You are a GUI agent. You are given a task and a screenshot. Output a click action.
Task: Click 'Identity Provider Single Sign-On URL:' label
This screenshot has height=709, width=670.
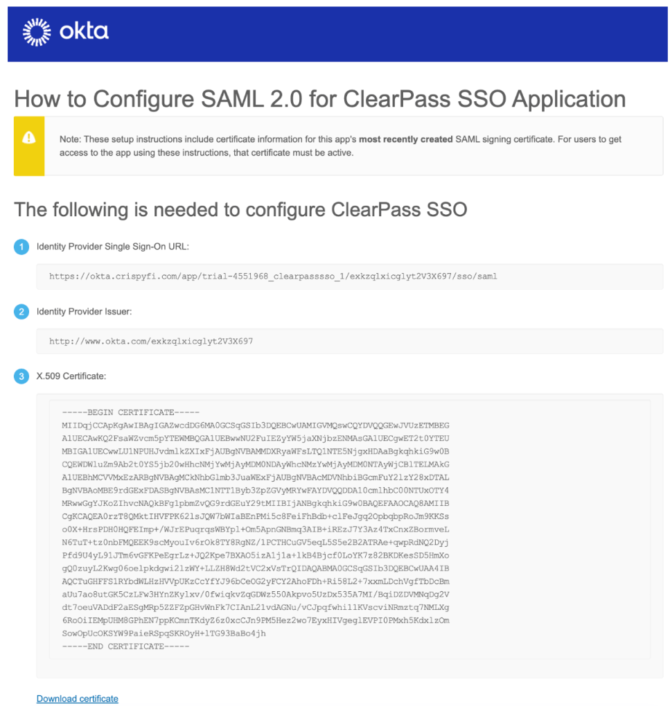pos(113,247)
